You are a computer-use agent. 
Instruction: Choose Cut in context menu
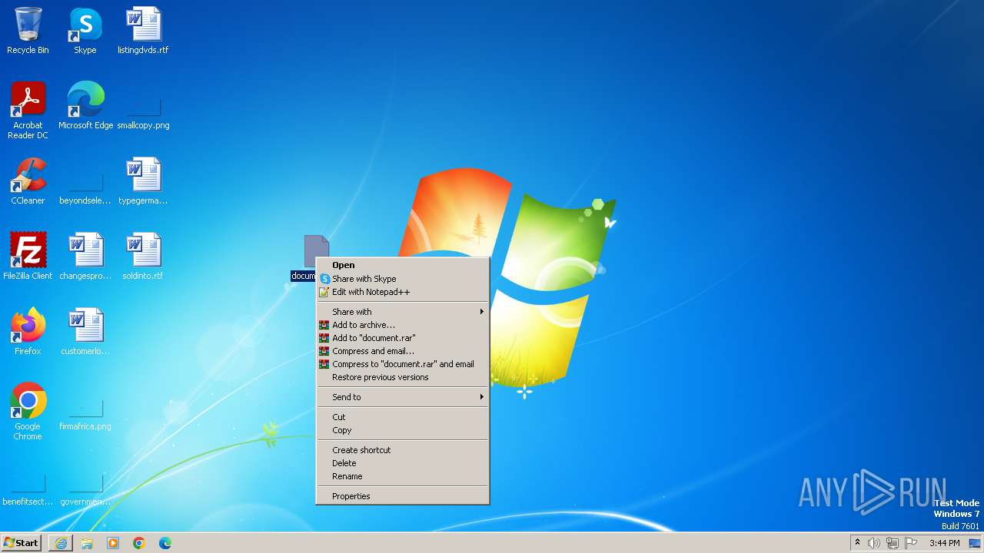click(x=403, y=417)
